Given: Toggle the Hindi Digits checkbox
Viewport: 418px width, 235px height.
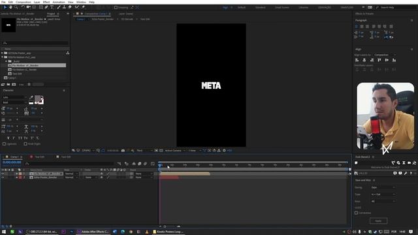Looking at the screenshot, I should (x=25, y=144).
